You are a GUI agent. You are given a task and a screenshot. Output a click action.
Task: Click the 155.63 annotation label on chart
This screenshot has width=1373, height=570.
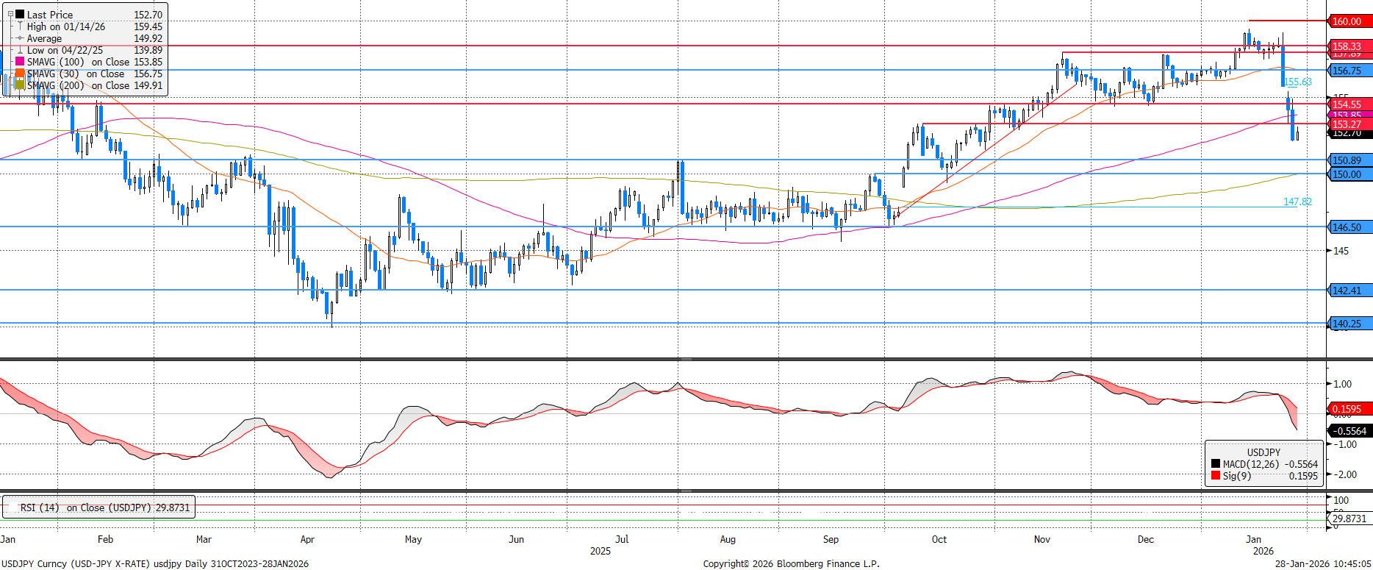[1298, 82]
